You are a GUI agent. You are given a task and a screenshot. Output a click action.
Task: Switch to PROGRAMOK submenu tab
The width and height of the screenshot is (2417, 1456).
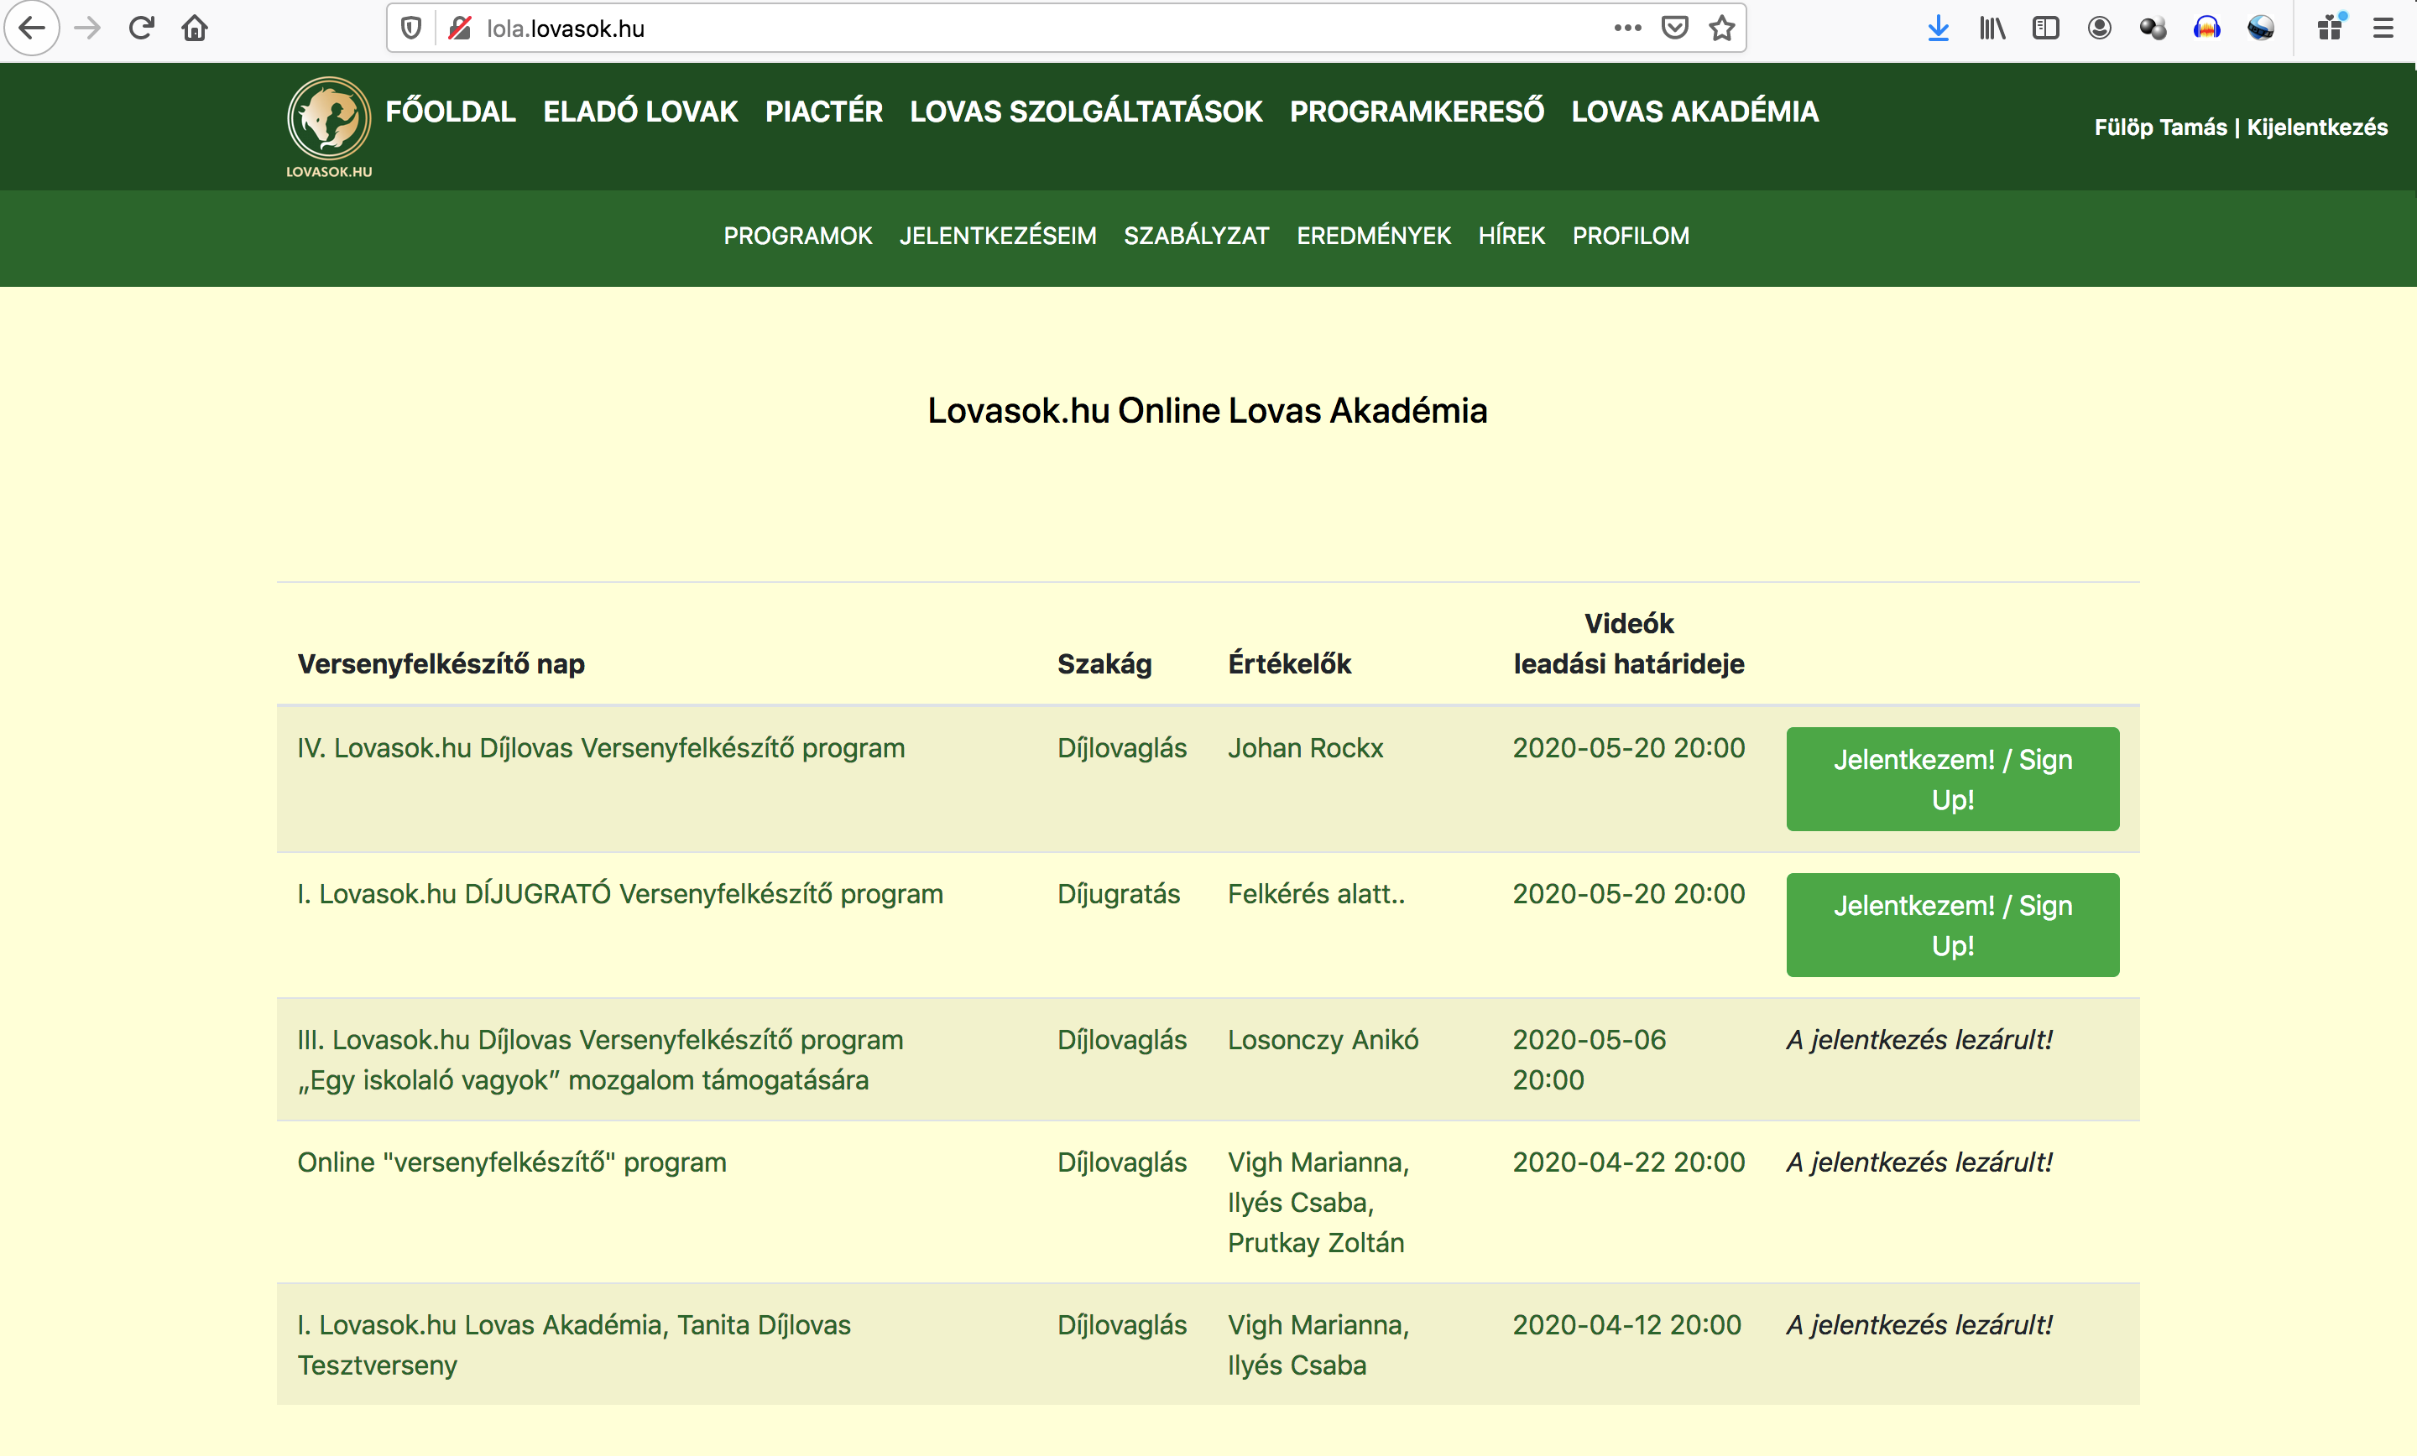tap(797, 237)
